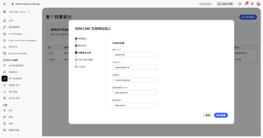Click the Cloud Acceleration Manager label
Image resolution: width=263 pixels, height=138 pixels.
tap(22, 41)
